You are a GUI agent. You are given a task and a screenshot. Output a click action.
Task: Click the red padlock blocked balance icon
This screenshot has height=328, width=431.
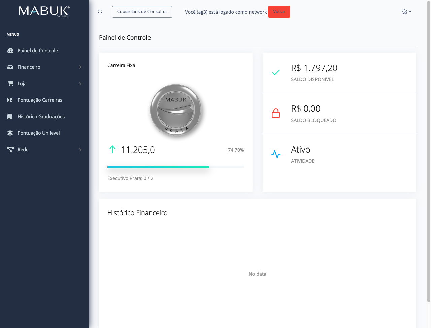point(276,113)
